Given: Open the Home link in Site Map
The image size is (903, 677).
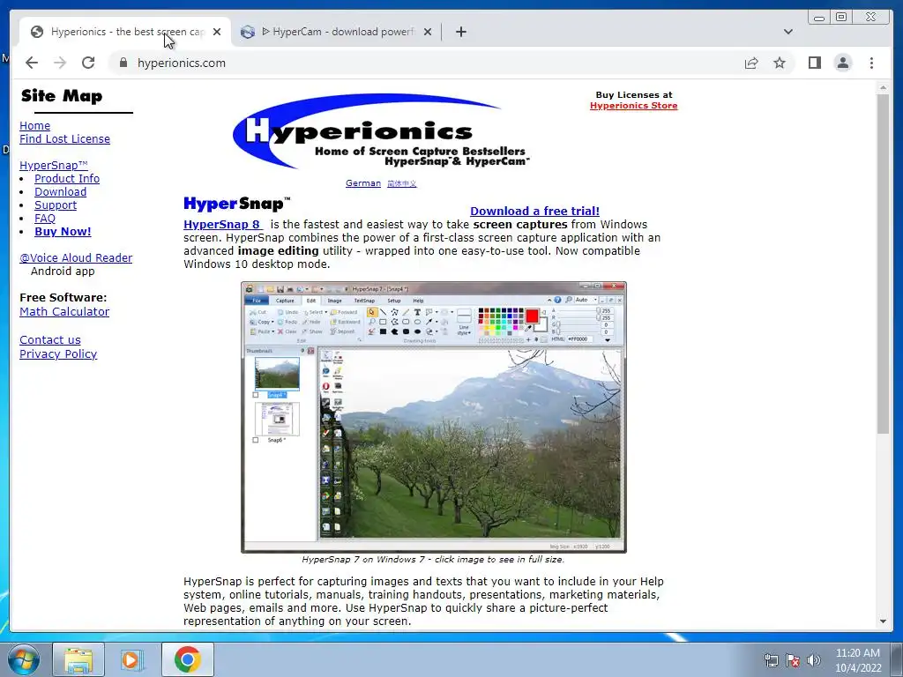Looking at the screenshot, I should click(34, 125).
